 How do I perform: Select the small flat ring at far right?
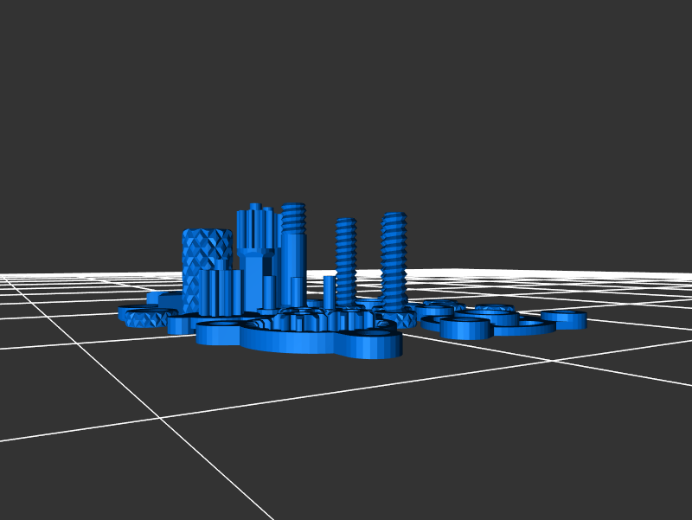point(564,318)
